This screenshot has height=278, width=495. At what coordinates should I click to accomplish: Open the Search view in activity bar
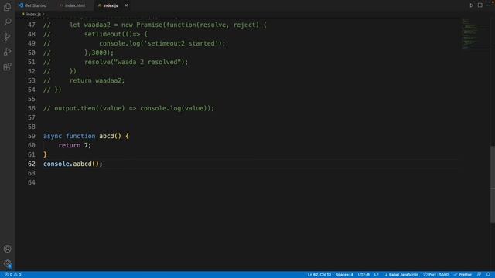[x=7, y=22]
